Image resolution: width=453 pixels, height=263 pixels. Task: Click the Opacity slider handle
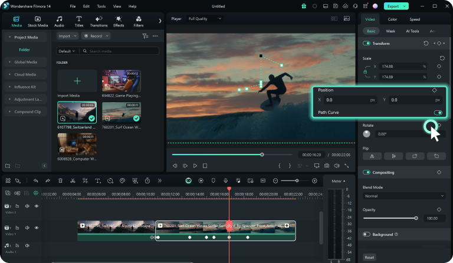(416, 218)
